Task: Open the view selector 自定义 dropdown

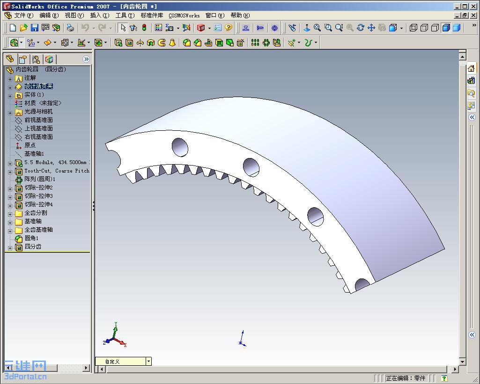Action: (148, 361)
